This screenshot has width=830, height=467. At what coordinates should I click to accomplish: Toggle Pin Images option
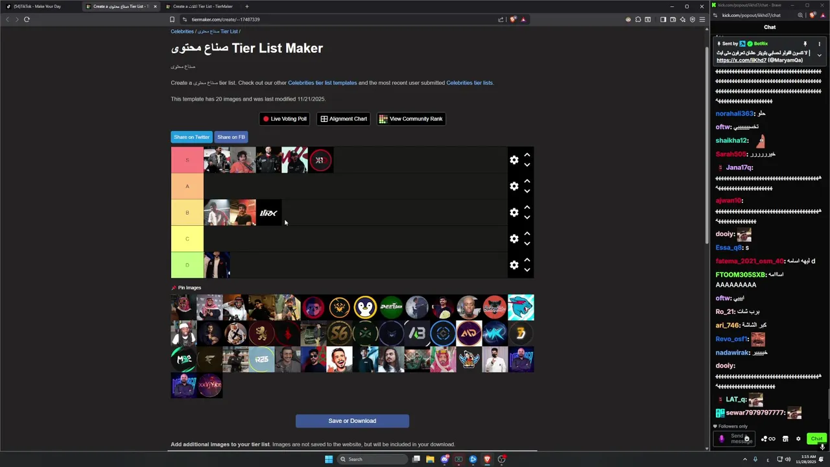point(186,287)
